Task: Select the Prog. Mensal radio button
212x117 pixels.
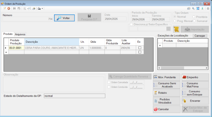Action: pos(175,21)
